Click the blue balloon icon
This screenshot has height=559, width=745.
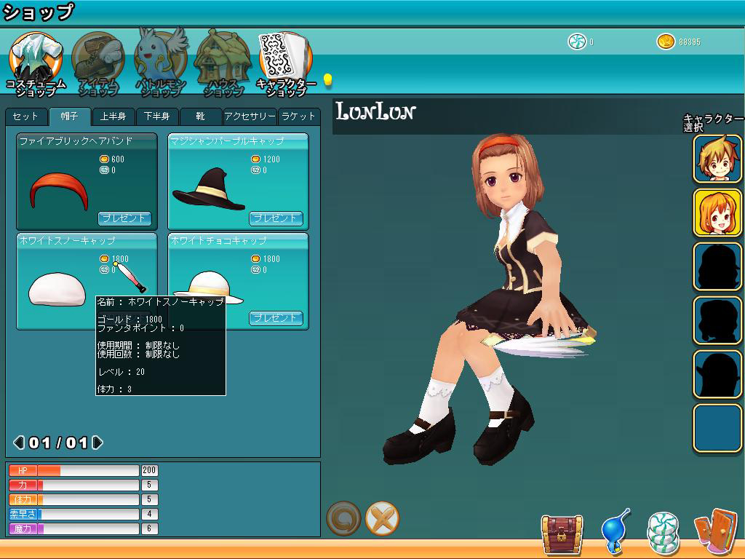point(615,533)
